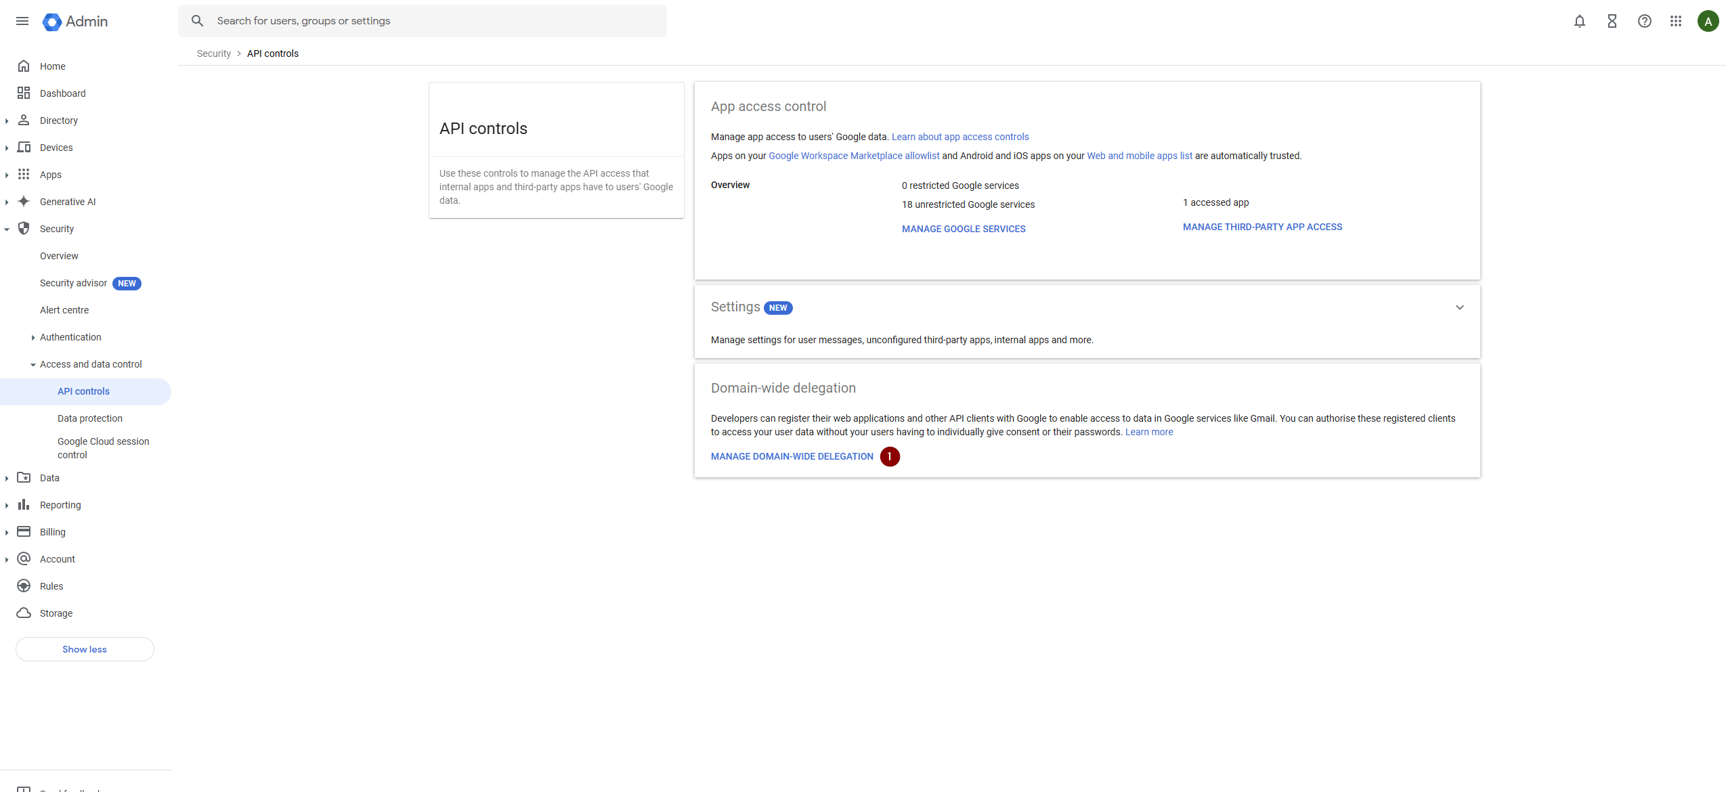Click the notifications bell icon
1726x792 pixels.
pos(1579,21)
